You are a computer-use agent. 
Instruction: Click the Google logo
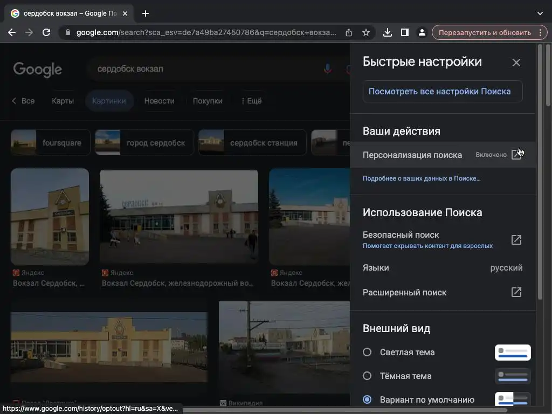(x=37, y=70)
